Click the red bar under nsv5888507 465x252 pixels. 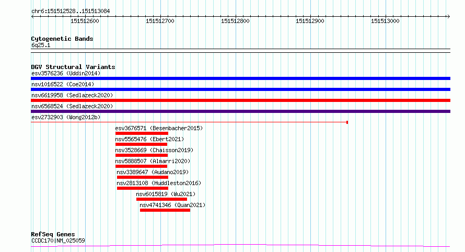(142, 166)
